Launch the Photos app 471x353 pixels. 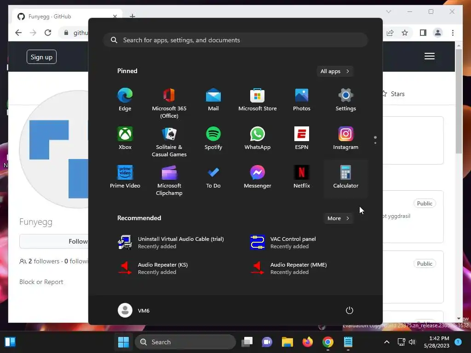click(302, 100)
